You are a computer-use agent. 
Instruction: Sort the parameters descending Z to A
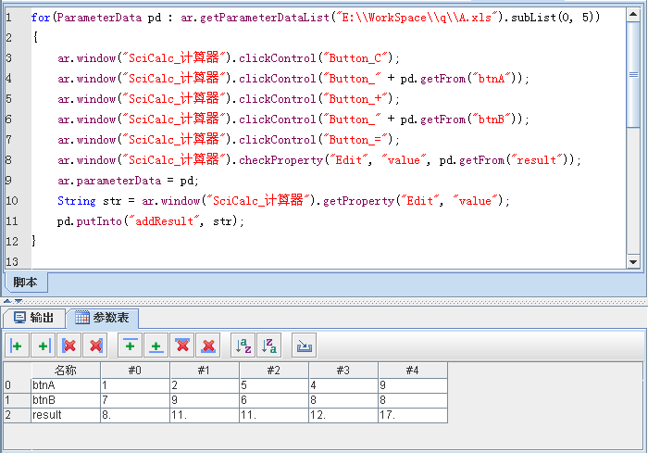pos(268,346)
